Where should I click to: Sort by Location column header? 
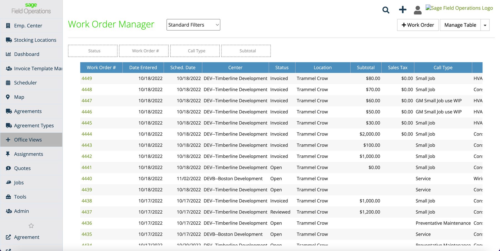point(323,68)
